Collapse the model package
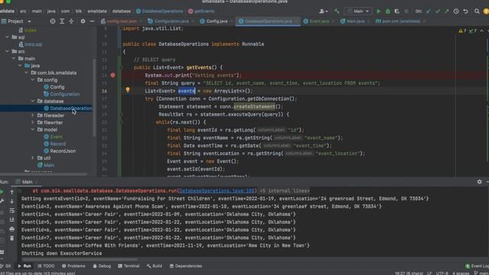Screen dimensions: 489x275 coord(33,129)
